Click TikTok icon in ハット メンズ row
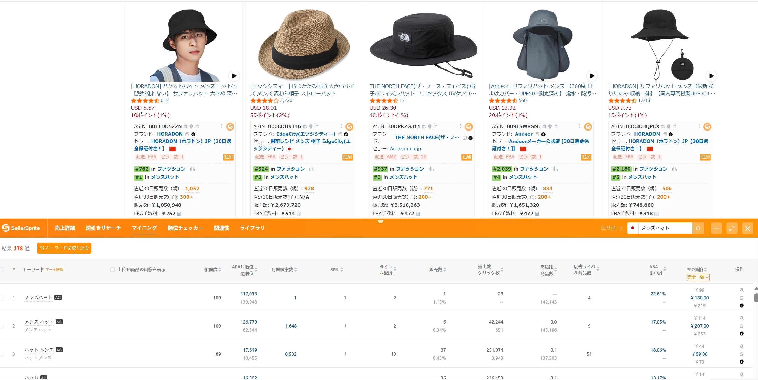This screenshot has width=758, height=380. click(x=742, y=362)
